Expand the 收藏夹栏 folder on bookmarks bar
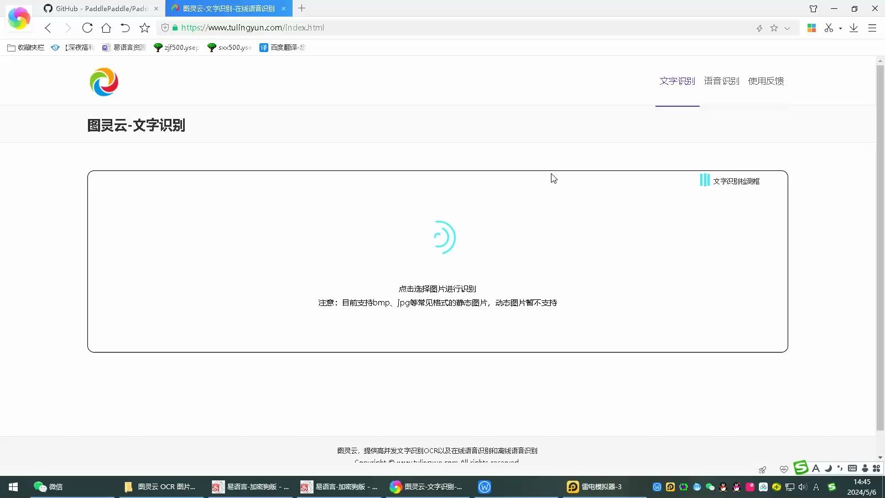This screenshot has width=885, height=498. pos(25,48)
